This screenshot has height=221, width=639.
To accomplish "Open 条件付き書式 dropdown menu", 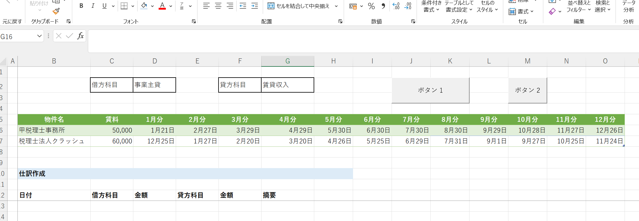I will tap(431, 7).
